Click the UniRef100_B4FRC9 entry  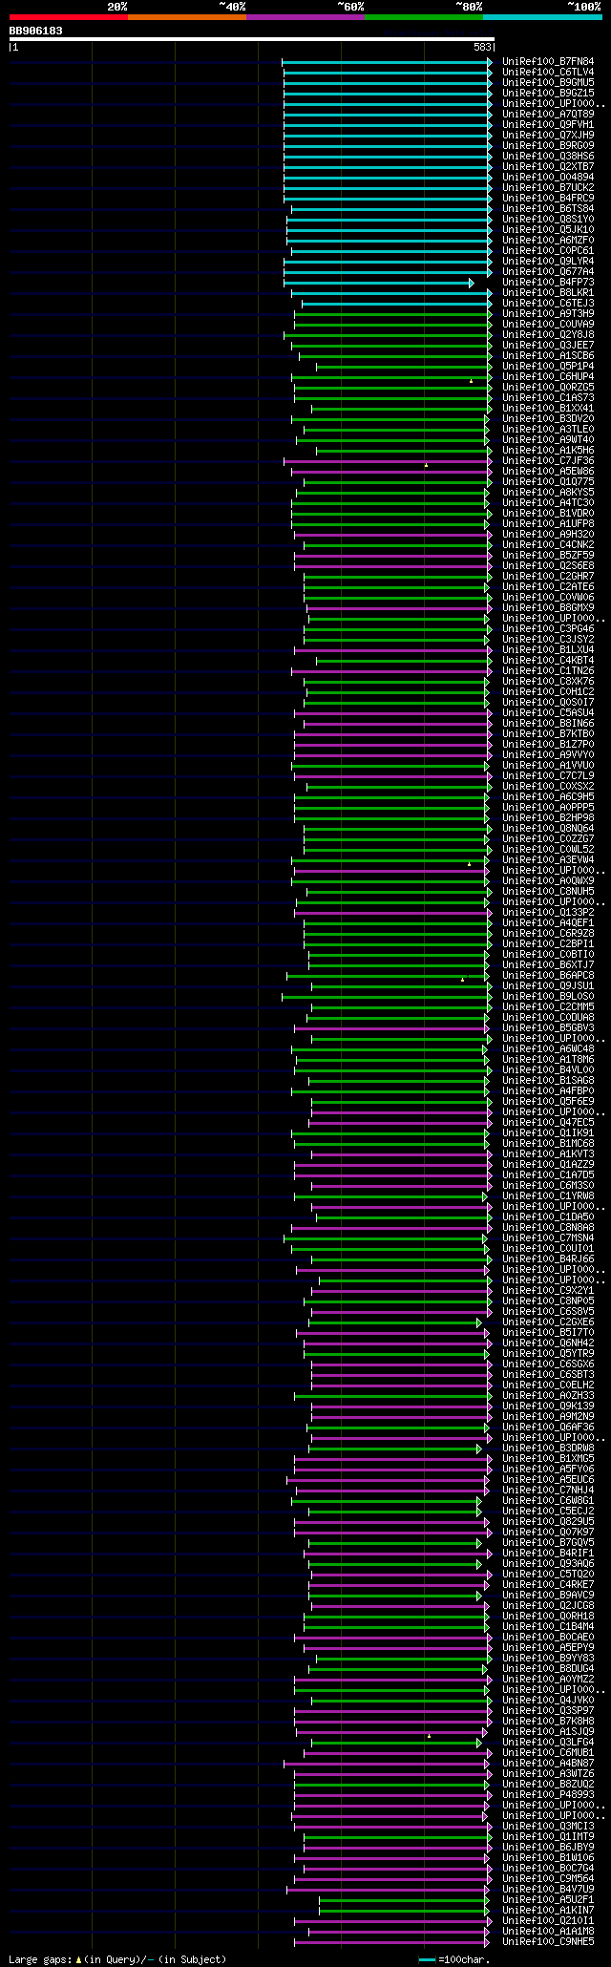click(x=548, y=199)
